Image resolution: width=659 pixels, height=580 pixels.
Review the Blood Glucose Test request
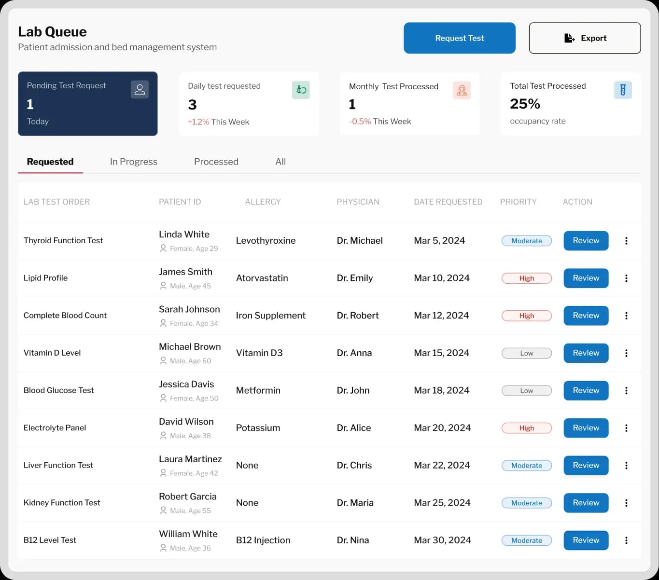pos(586,390)
